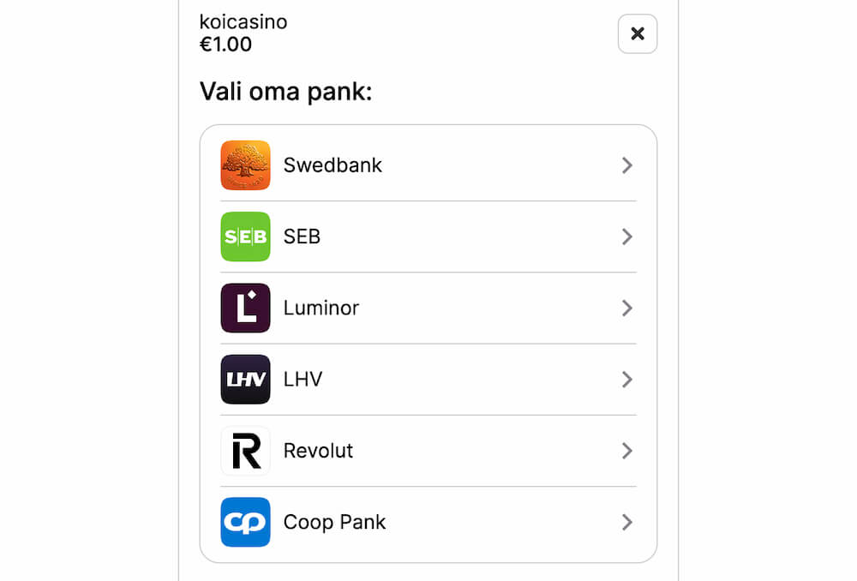Click the Swedbank oak tree logo

[246, 165]
